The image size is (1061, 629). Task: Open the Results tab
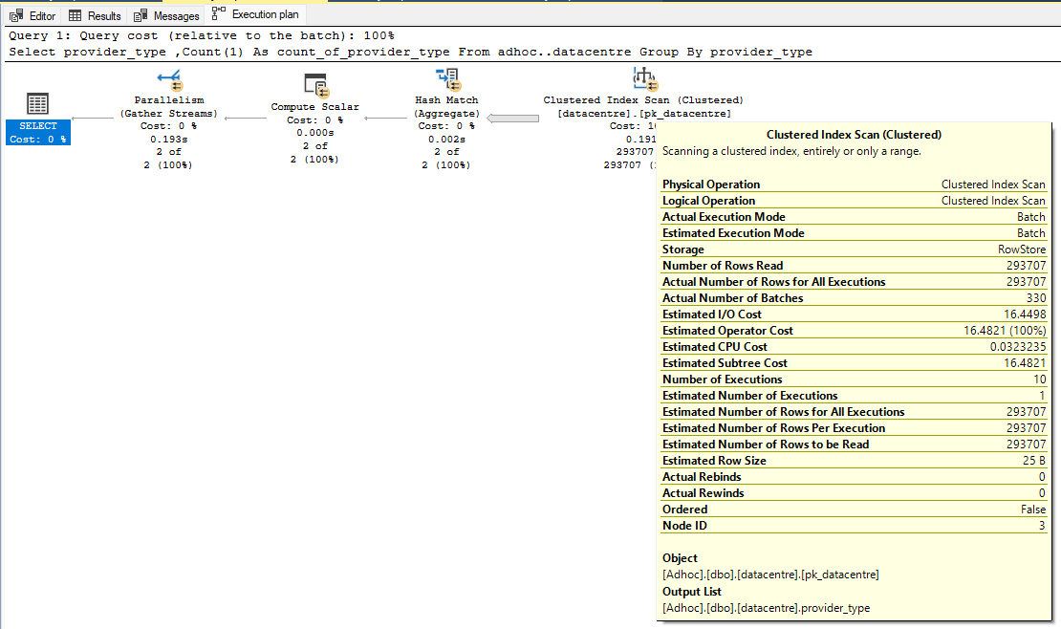pos(95,15)
